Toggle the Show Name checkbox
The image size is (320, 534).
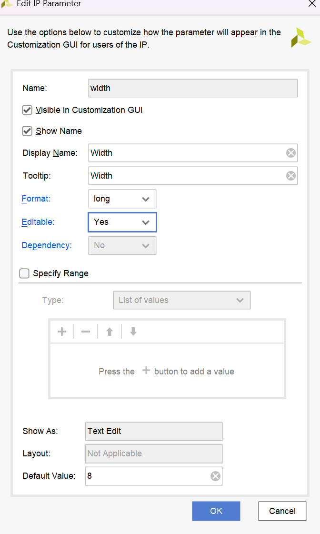pos(27,131)
